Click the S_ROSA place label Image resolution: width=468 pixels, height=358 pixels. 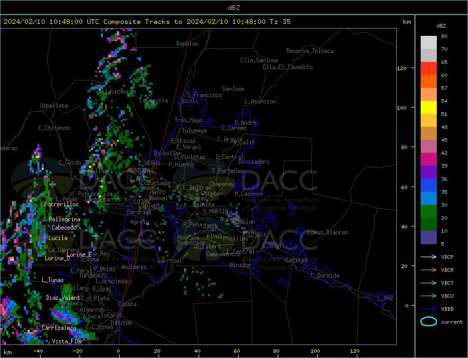[271, 246]
